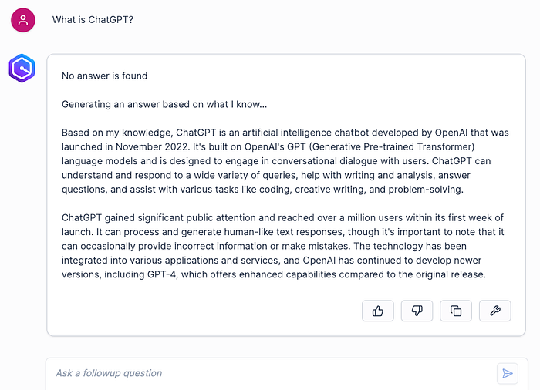This screenshot has height=390, width=540.
Task: Copy the answer with the copy icon
Action: click(x=456, y=311)
